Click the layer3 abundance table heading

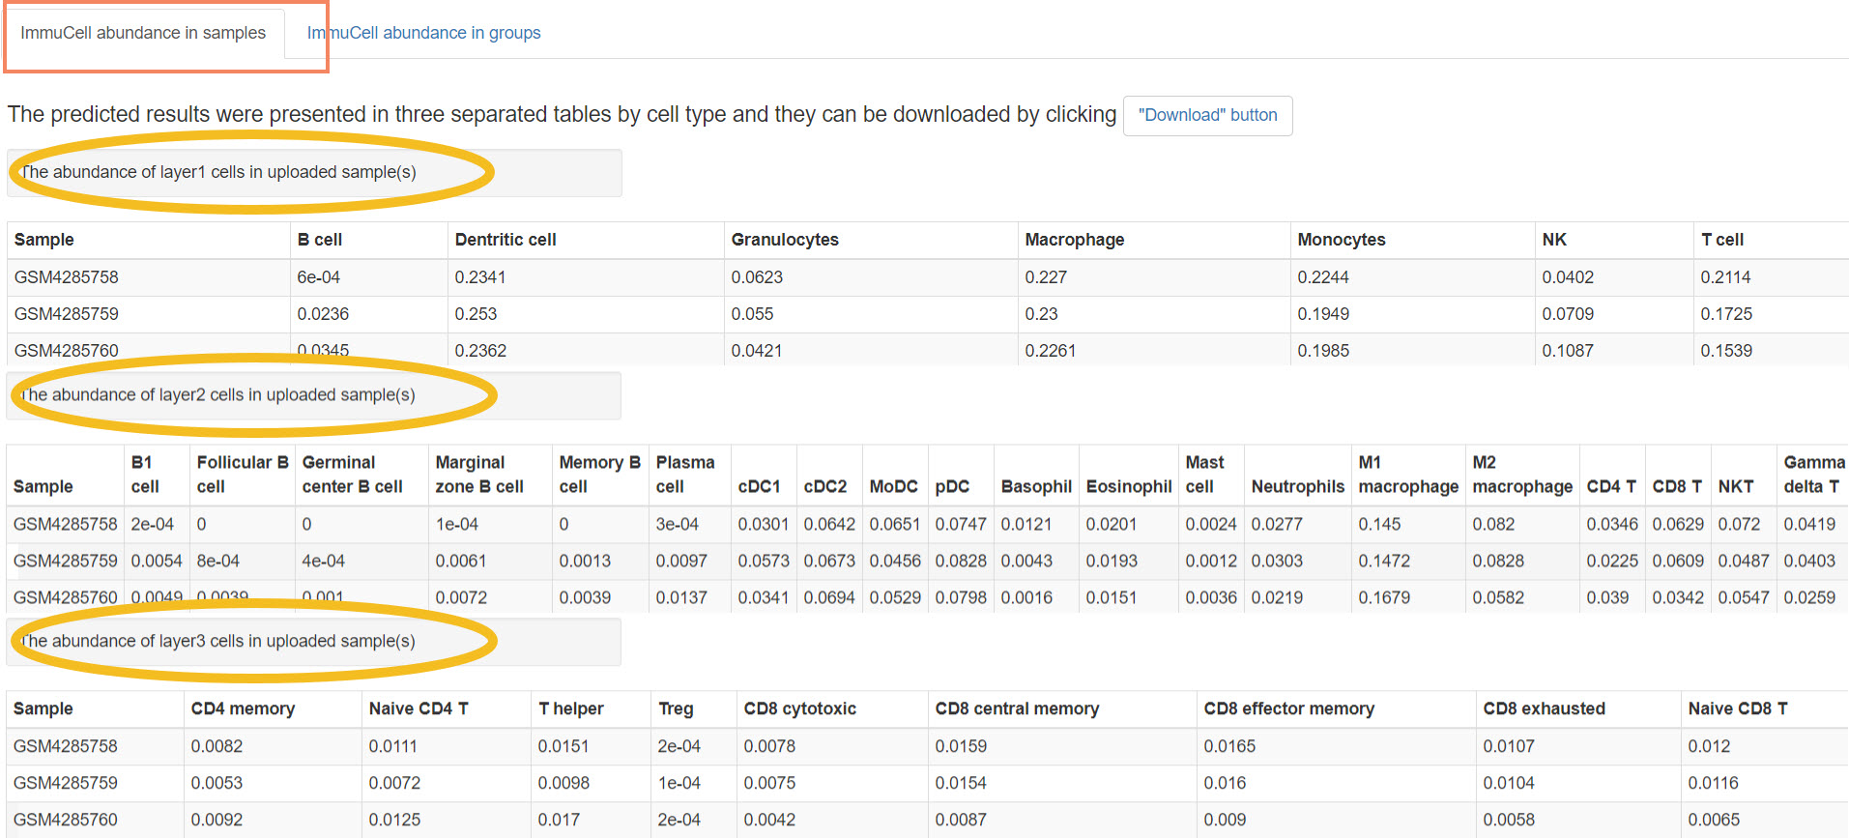pos(218,641)
